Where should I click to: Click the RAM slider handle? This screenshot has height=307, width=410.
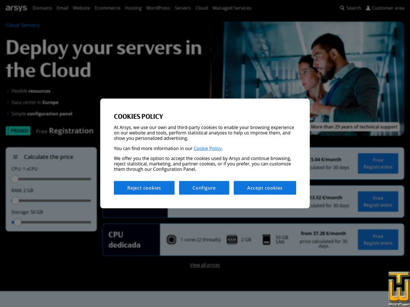(16, 201)
